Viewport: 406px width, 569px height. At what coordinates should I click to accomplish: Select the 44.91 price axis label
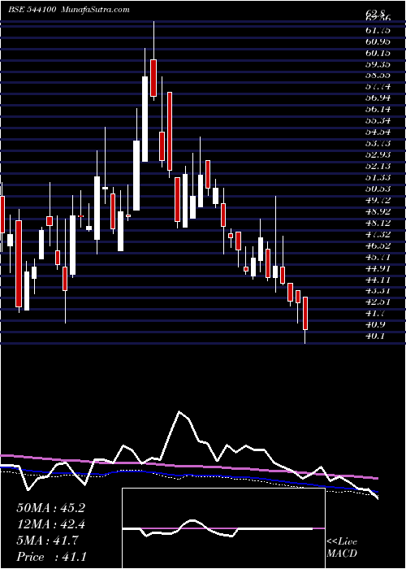[378, 268]
